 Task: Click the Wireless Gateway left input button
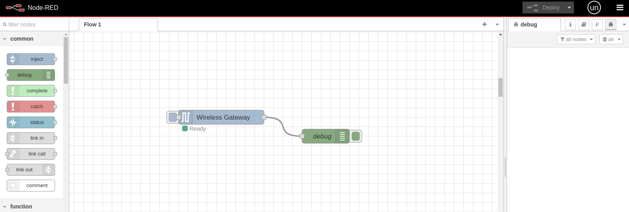173,117
